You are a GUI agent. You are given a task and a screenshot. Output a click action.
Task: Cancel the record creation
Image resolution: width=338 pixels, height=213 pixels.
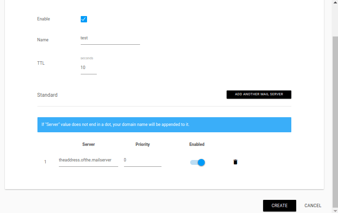pyautogui.click(x=313, y=205)
